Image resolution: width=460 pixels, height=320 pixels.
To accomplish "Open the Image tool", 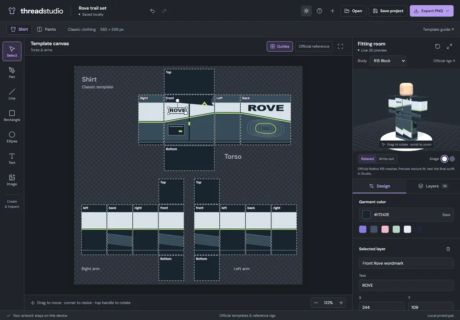I will [x=12, y=180].
